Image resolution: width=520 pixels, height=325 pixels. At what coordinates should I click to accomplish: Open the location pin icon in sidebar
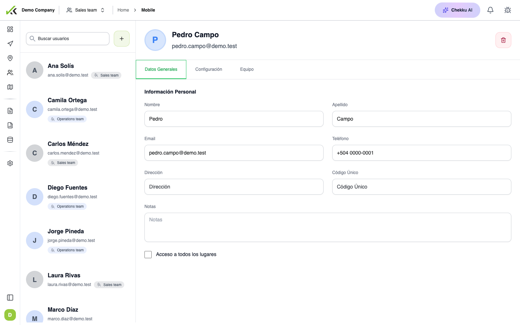(10, 58)
